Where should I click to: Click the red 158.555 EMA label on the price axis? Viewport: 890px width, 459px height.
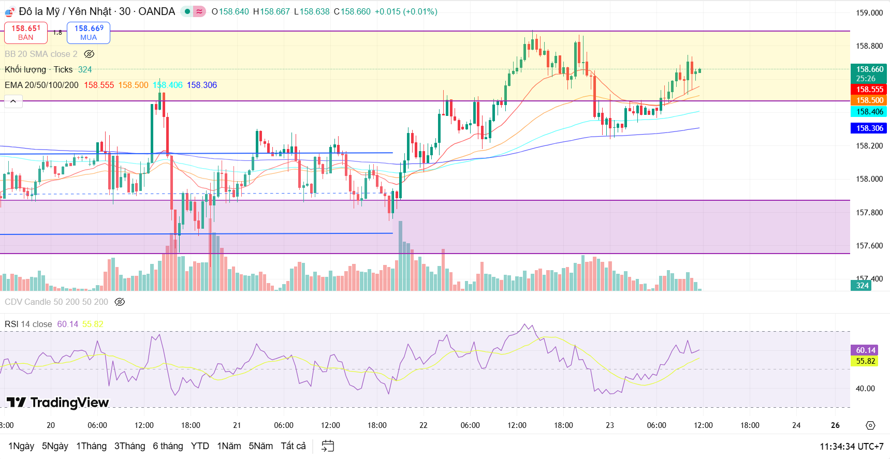[869, 90]
